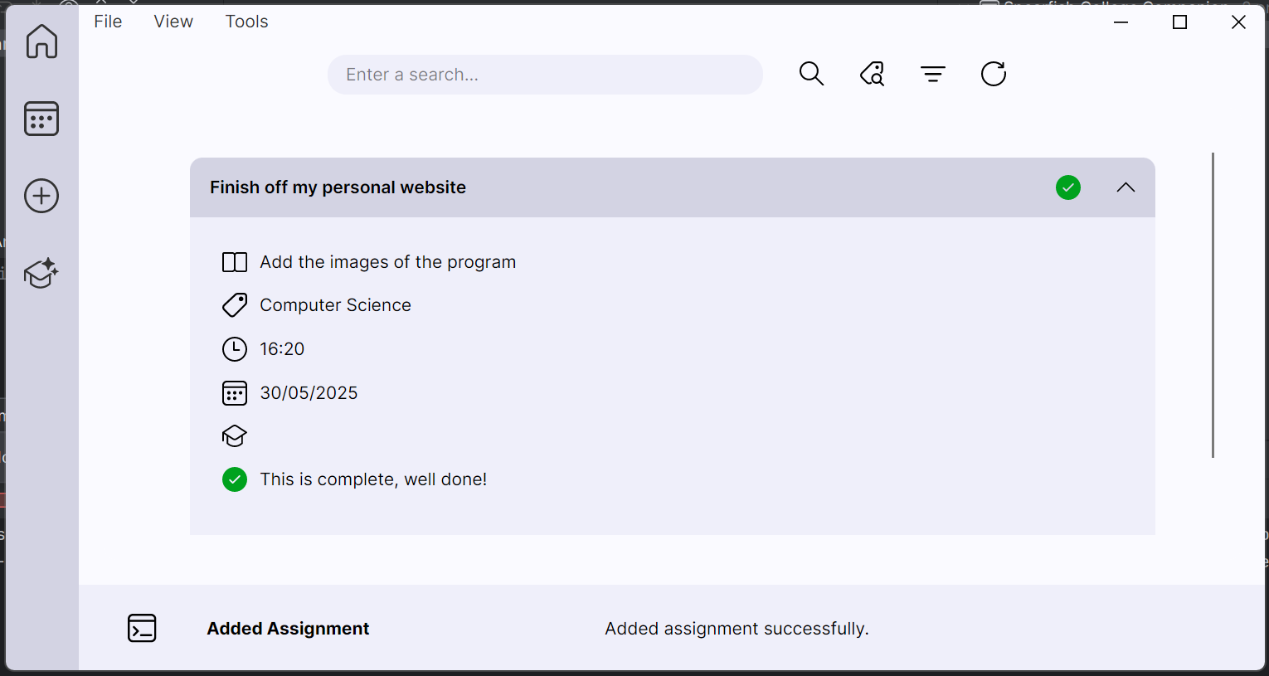The width and height of the screenshot is (1269, 676).
Task: Open the File menu
Action: 108,22
